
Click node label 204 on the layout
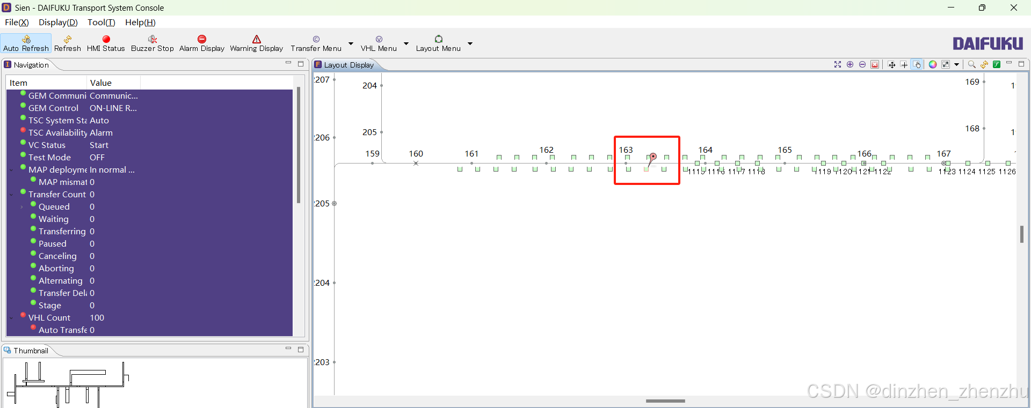click(369, 86)
